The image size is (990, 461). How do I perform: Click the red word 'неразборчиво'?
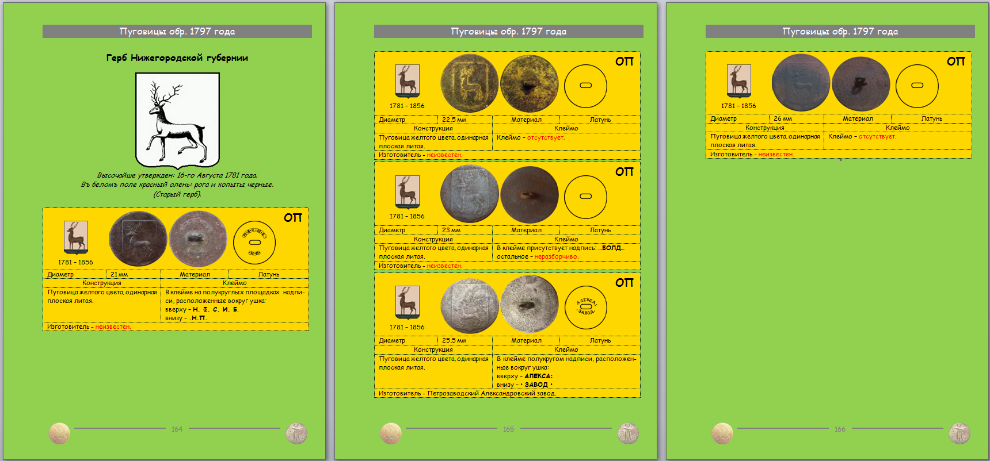[x=555, y=257]
